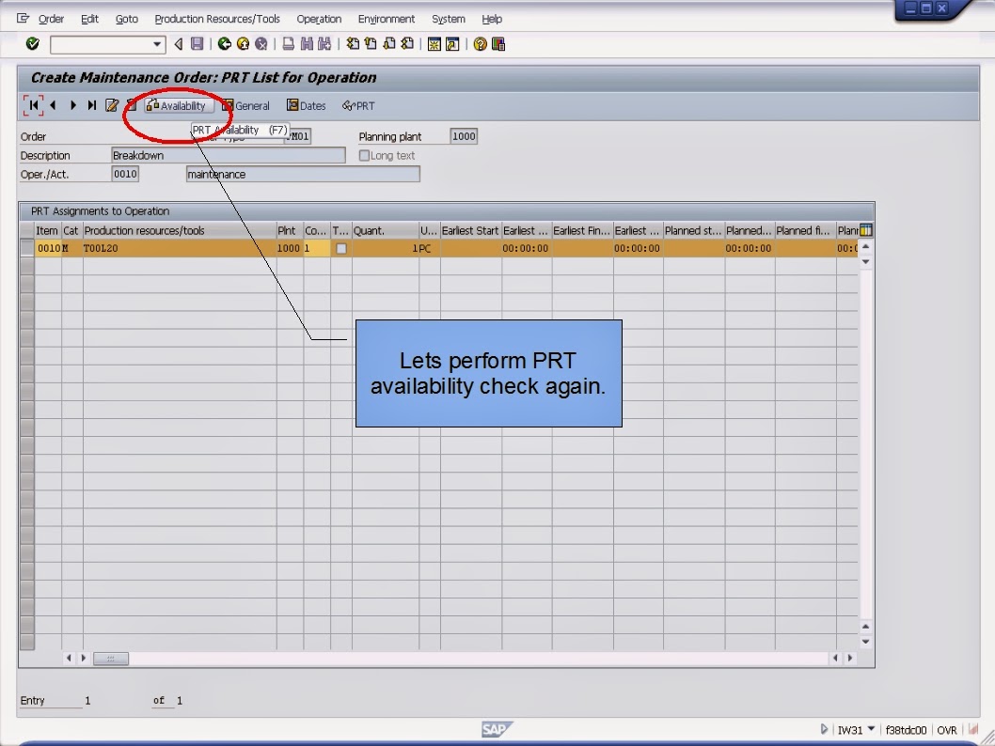Click the green checkmark Enter button
995x746 pixels.
click(32, 43)
